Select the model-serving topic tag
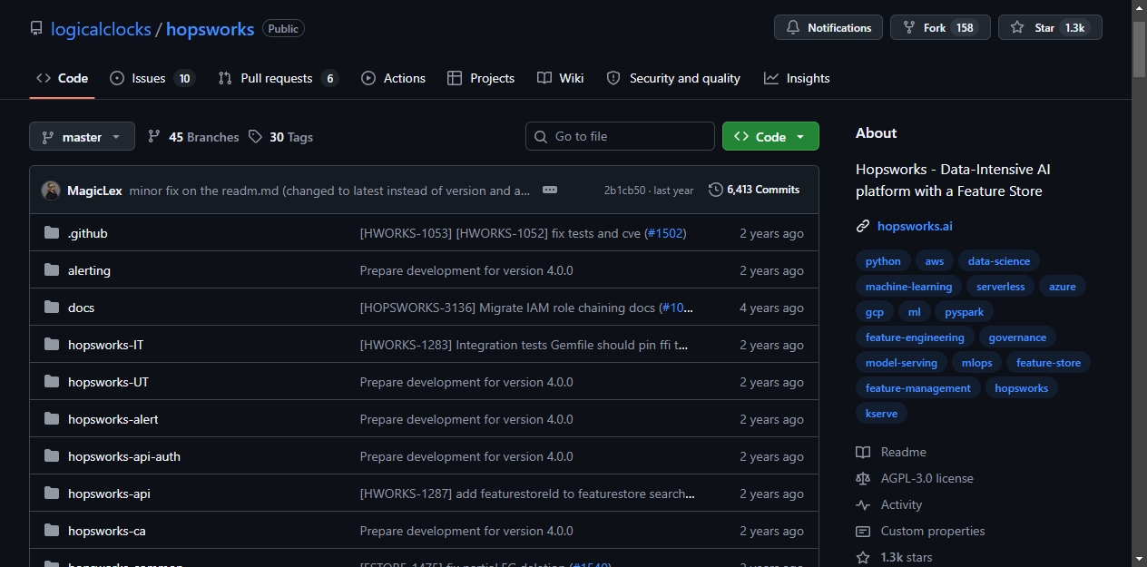The image size is (1147, 567). pos(901,363)
